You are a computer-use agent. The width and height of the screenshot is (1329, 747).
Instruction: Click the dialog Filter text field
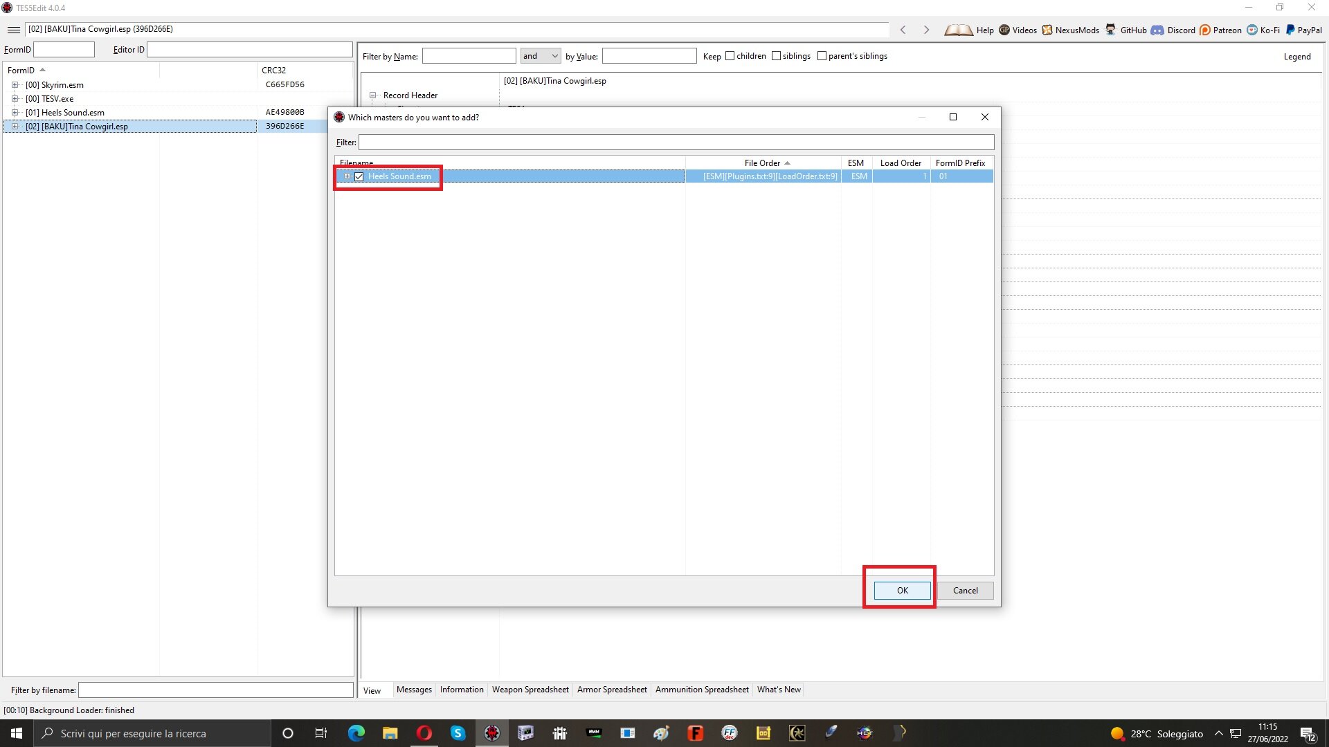(676, 142)
